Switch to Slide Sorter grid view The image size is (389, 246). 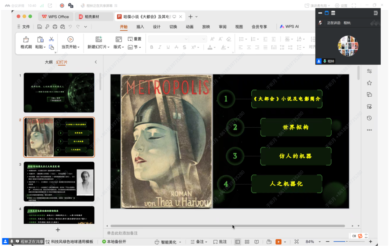(x=247, y=242)
